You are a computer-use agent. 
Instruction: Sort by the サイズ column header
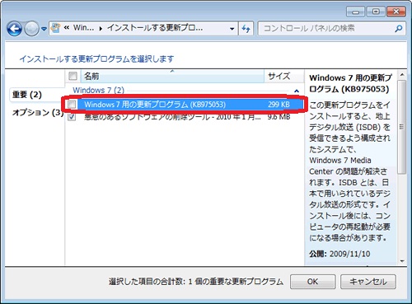click(x=284, y=76)
